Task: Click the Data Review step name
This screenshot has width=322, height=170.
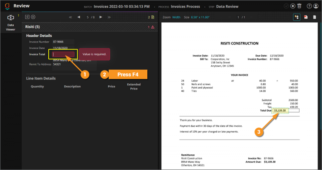Action: point(227,6)
